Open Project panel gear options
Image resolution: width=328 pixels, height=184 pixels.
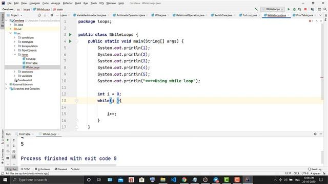pos(52,15)
